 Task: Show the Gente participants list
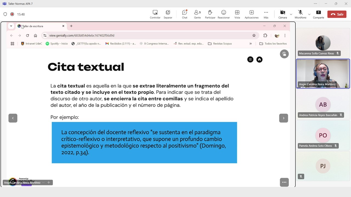tap(197, 14)
